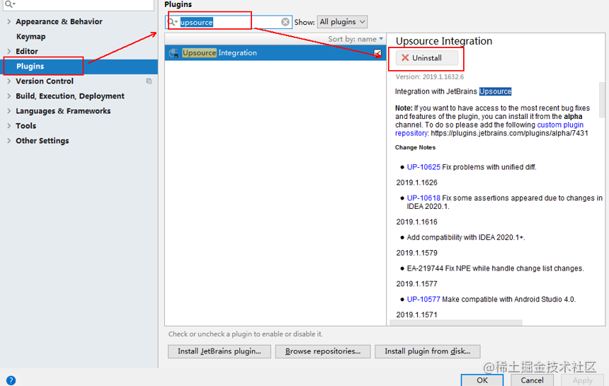
Task: Open the Sort by name dropdown
Action: pyautogui.click(x=355, y=39)
